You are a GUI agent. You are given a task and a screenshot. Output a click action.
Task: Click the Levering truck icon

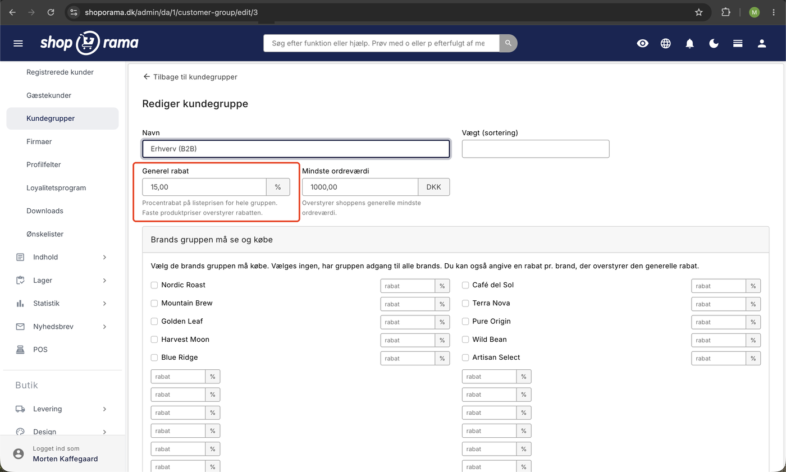(20, 409)
